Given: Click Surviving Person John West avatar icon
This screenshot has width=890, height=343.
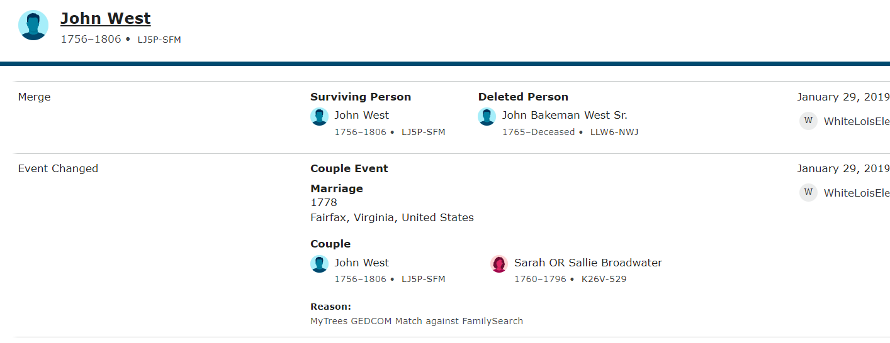Looking at the screenshot, I should [320, 116].
